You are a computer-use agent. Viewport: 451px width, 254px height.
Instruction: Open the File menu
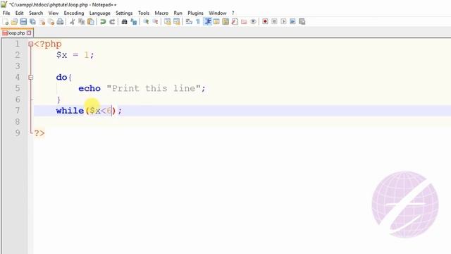click(x=6, y=13)
